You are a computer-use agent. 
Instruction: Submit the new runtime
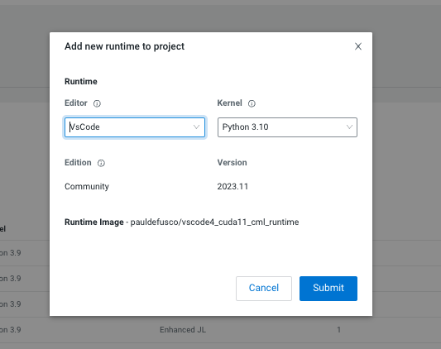coord(328,289)
